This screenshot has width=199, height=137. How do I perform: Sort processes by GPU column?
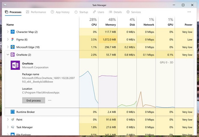point(170,25)
